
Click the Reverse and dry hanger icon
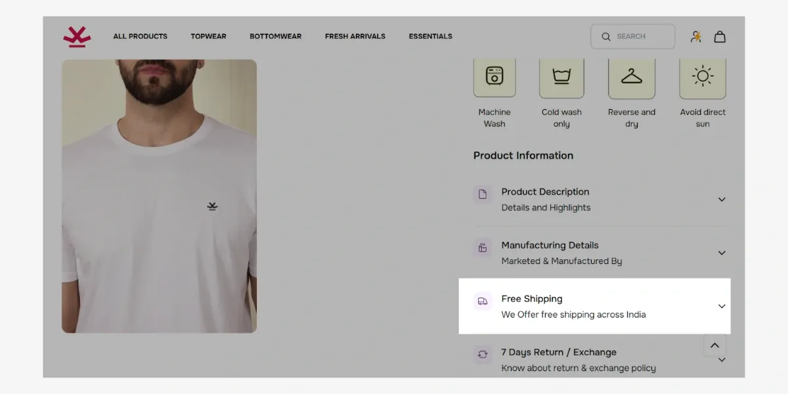pyautogui.click(x=632, y=77)
